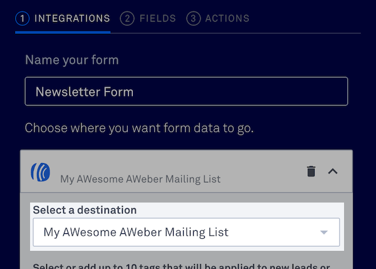Click the form name input field
Image resolution: width=376 pixels, height=269 pixels.
[x=186, y=92]
